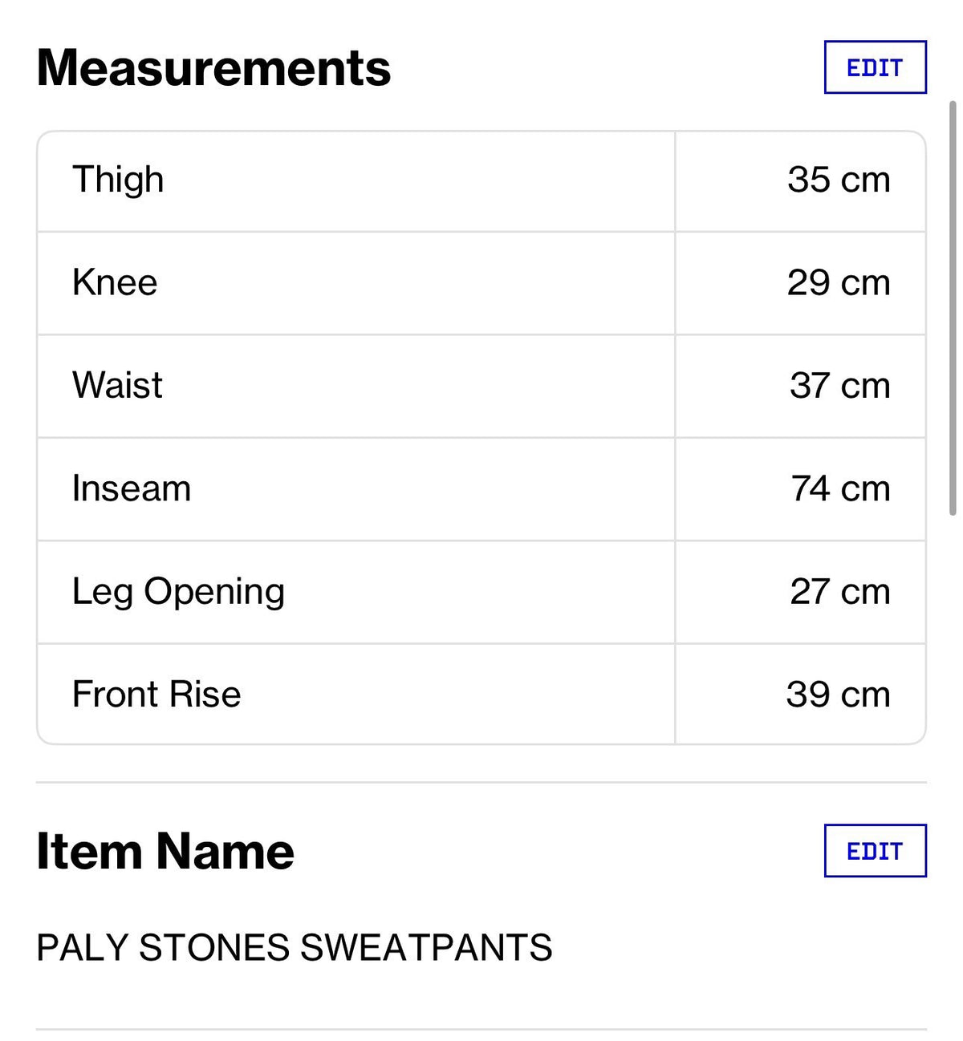
Task: Click the Measurements section heading
Action: (x=213, y=67)
